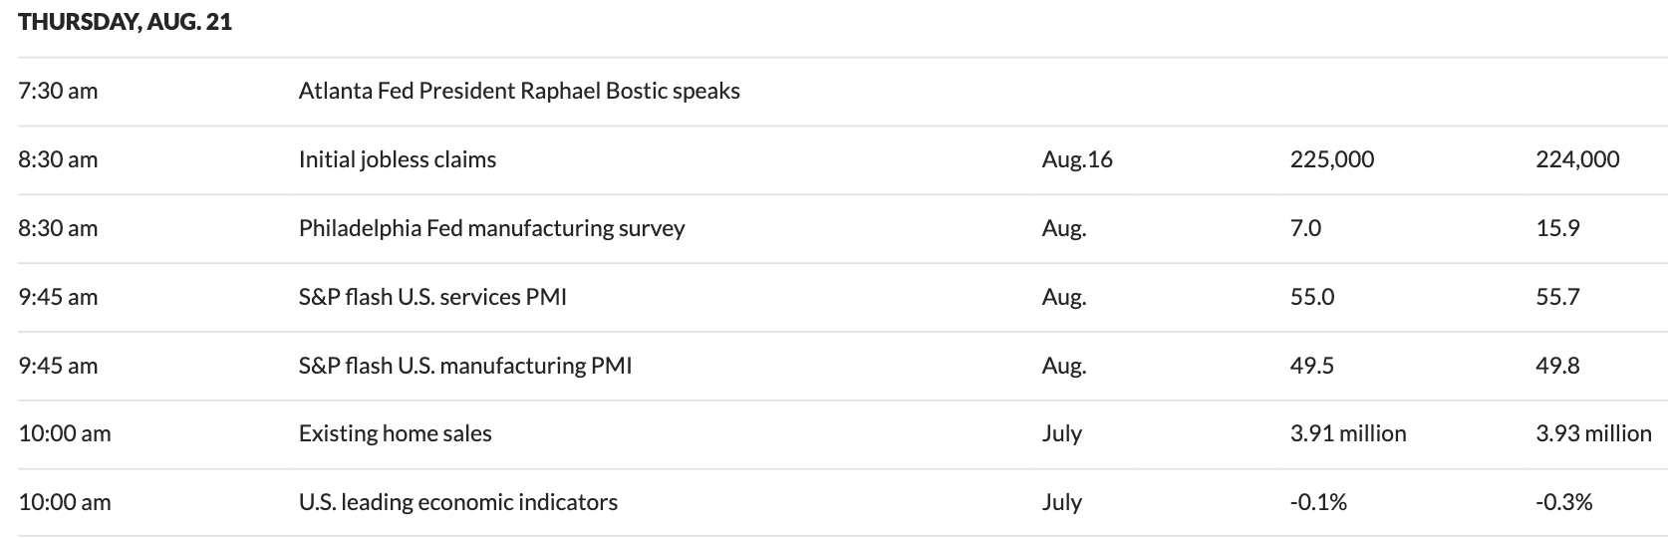Select the 7.0 Philadelphia Fed value
The width and height of the screenshot is (1668, 538).
pos(1305,228)
